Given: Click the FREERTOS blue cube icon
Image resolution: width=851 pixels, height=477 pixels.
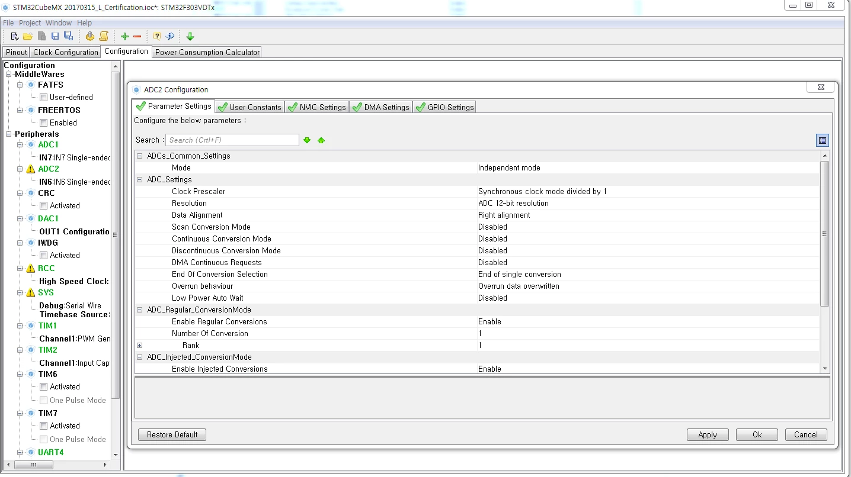Looking at the screenshot, I should coord(31,110).
